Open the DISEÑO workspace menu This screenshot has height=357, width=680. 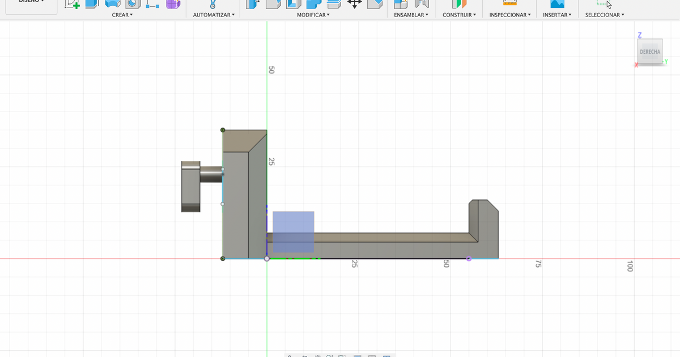pos(31,2)
